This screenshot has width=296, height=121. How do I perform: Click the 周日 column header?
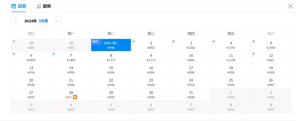31,34
